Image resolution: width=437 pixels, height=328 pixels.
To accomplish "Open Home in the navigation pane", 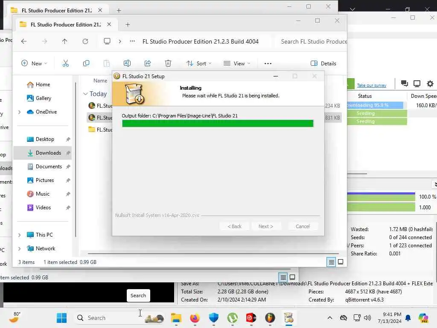I will coord(38,85).
